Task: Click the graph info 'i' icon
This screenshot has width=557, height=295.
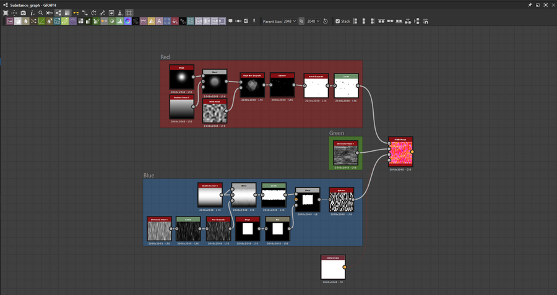Action: tap(32, 12)
